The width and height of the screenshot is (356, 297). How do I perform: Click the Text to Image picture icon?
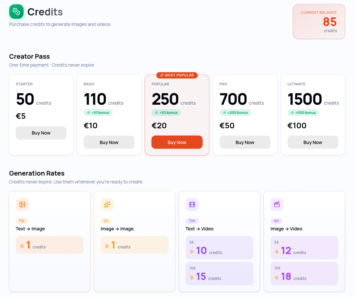coord(22,204)
